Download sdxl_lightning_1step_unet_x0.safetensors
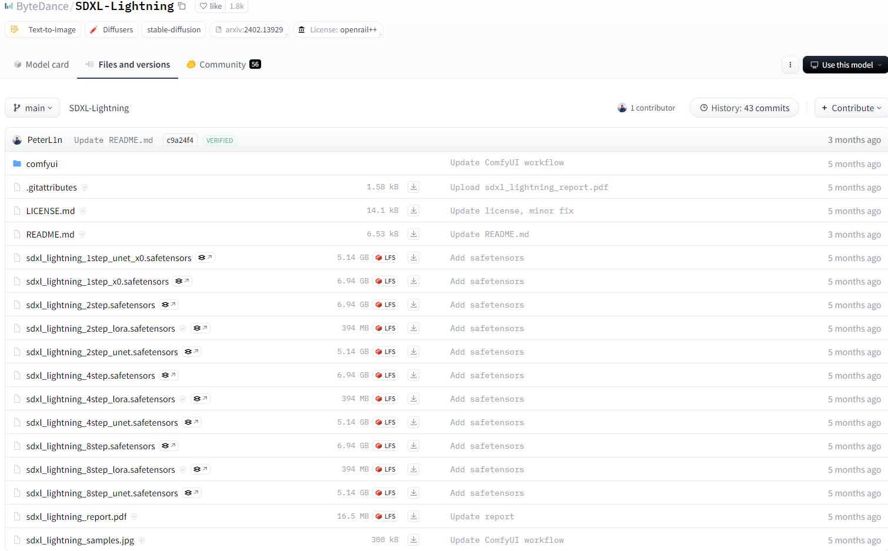This screenshot has width=888, height=551. [x=413, y=258]
